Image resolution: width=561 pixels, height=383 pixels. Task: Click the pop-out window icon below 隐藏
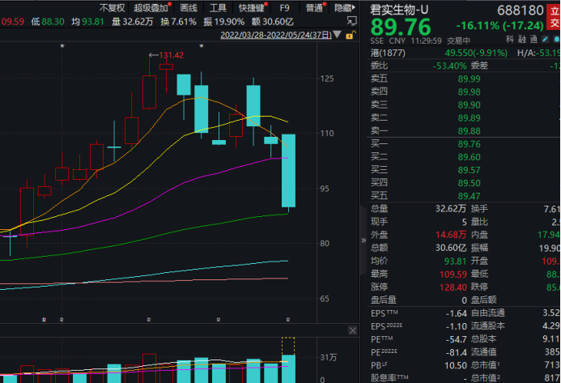[x=350, y=23]
